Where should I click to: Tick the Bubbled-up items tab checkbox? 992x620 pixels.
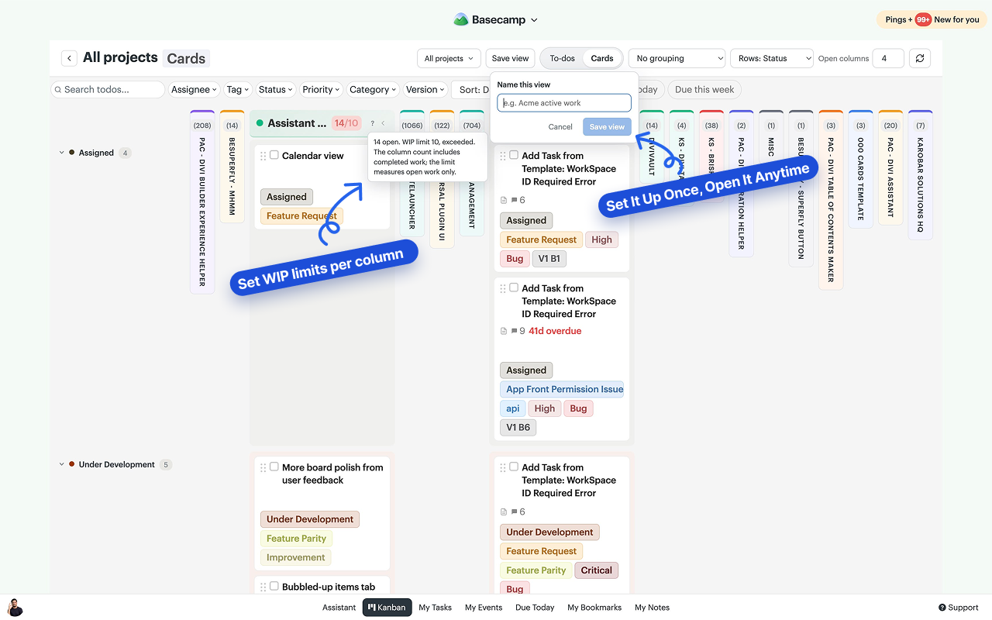coord(274,587)
